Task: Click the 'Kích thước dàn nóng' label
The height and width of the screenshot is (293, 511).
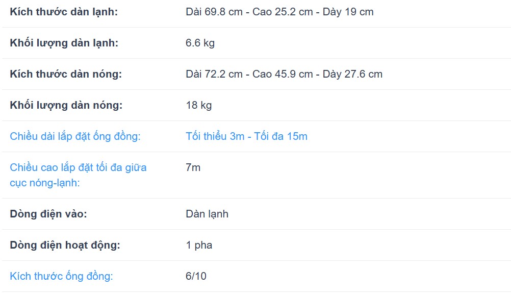Action: pos(66,74)
